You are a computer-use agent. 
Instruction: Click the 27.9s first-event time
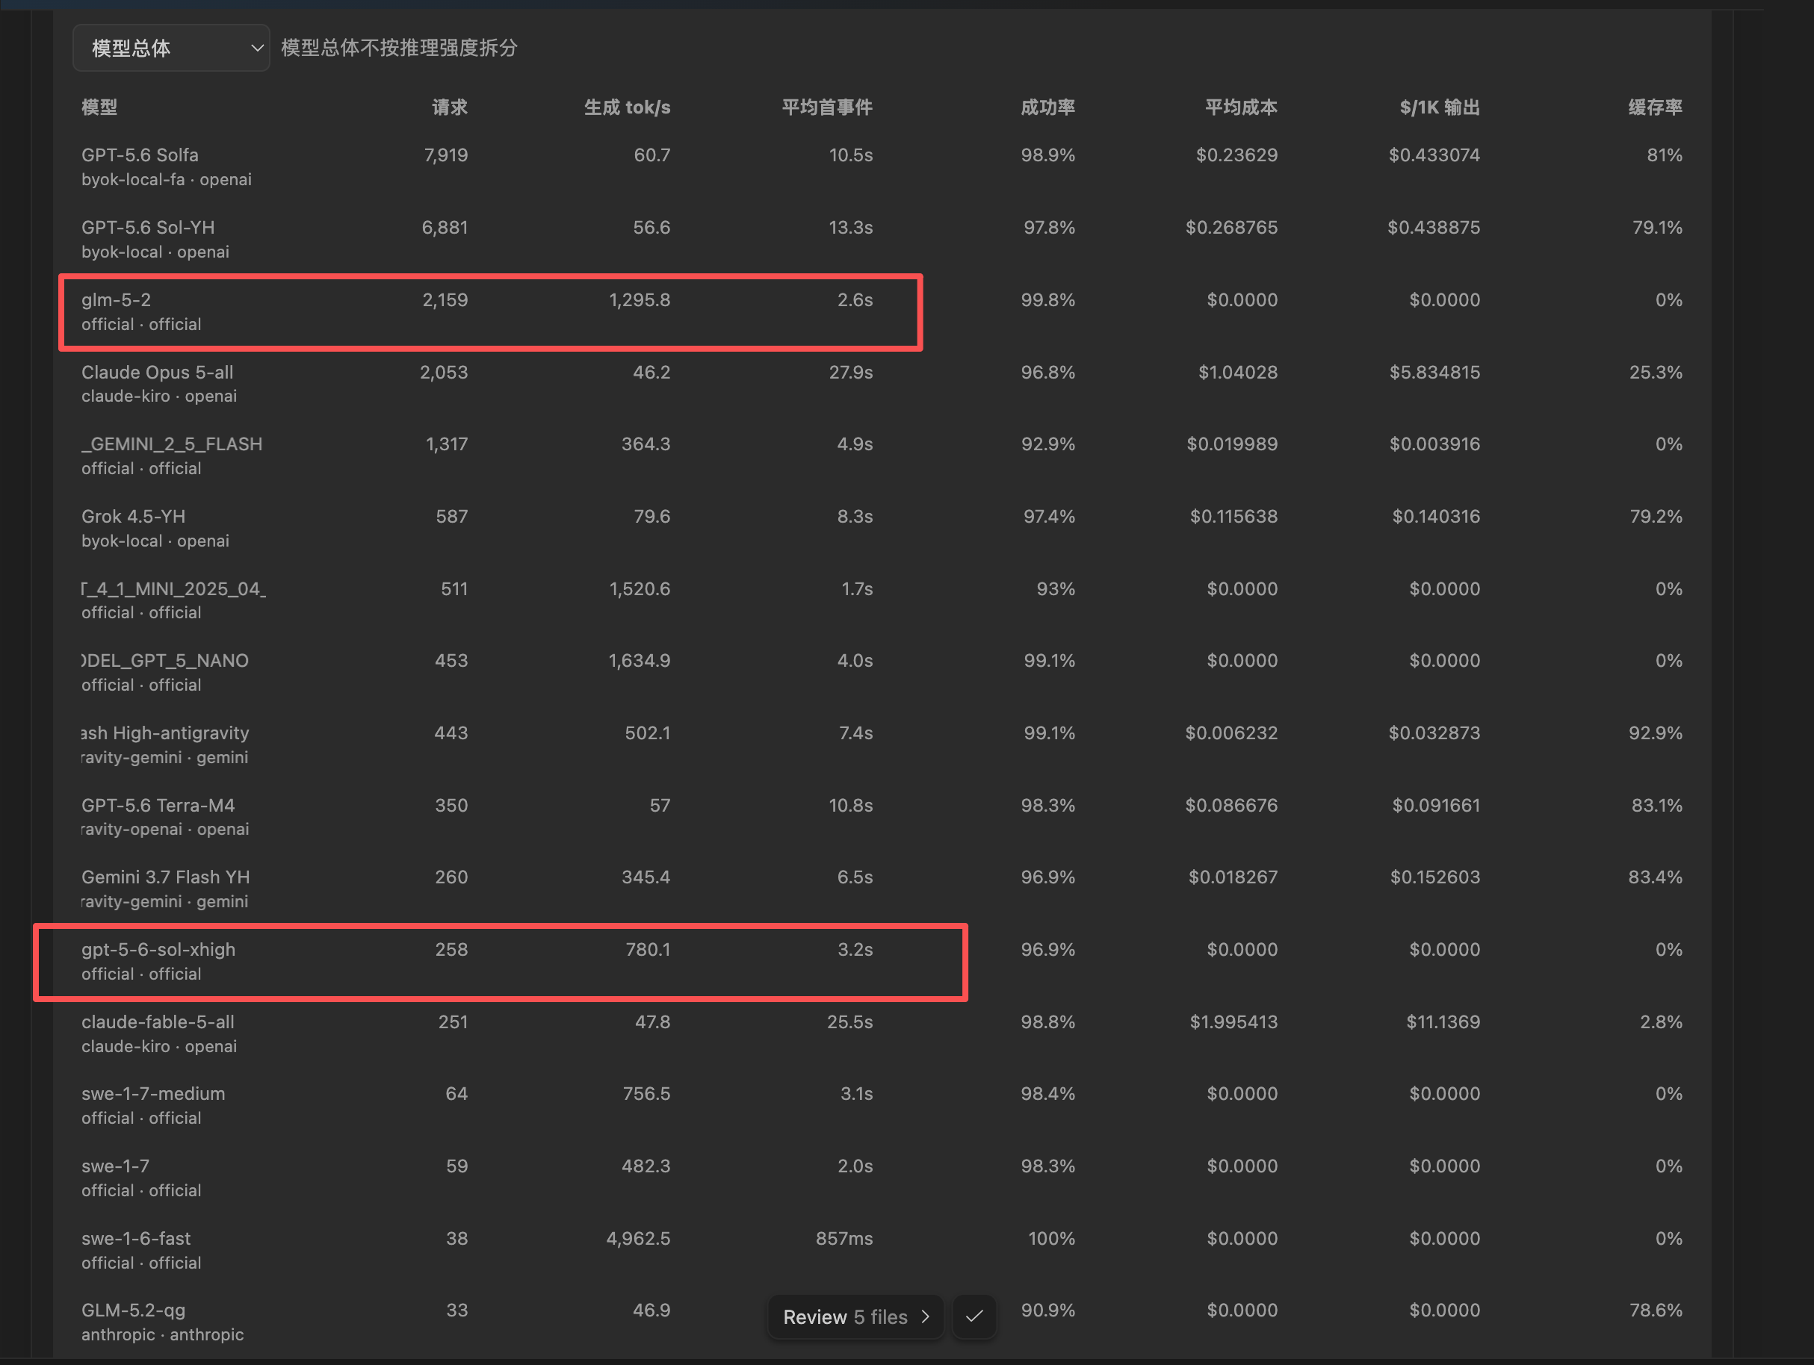click(x=850, y=372)
